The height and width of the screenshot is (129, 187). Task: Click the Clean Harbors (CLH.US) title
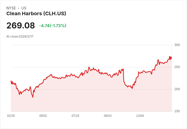pyautogui.click(x=36, y=14)
